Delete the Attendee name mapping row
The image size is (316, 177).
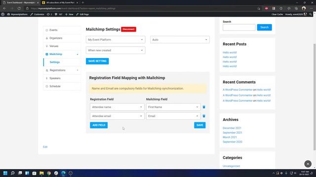204,107
